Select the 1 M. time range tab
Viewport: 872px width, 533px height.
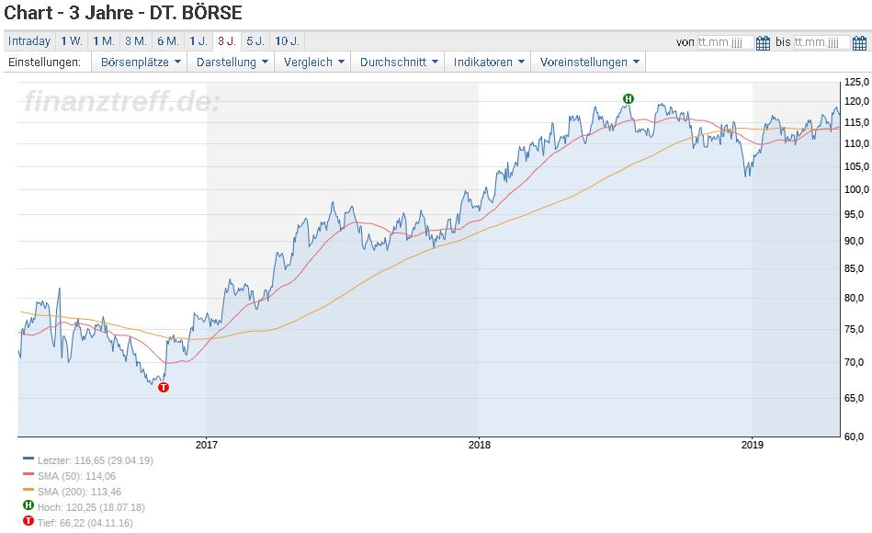[x=104, y=41]
